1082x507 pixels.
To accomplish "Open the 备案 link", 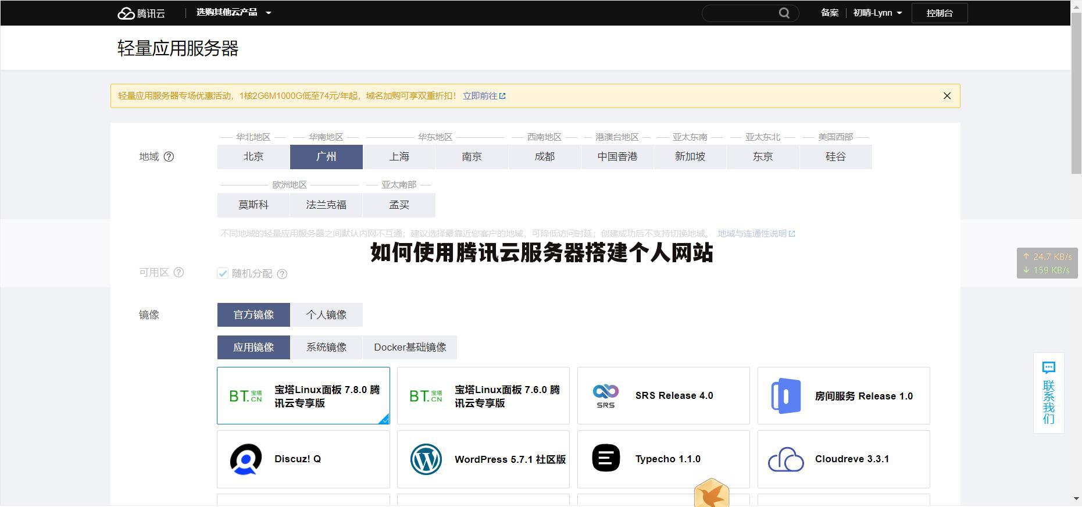I will [830, 13].
